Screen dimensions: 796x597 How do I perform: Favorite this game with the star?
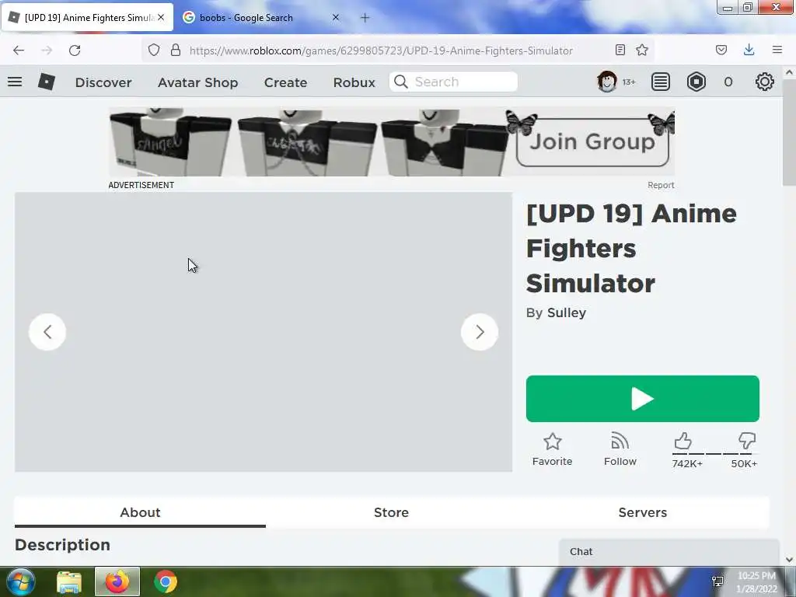click(x=553, y=449)
